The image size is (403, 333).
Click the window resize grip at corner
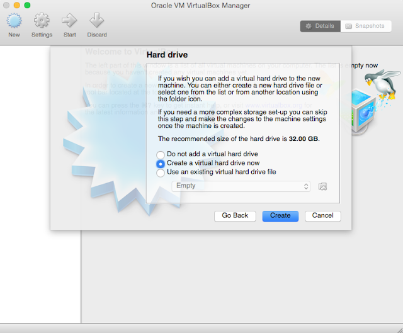400,330
